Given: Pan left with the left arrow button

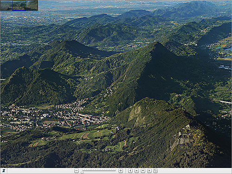Looking at the screenshot, I should click(x=130, y=171).
